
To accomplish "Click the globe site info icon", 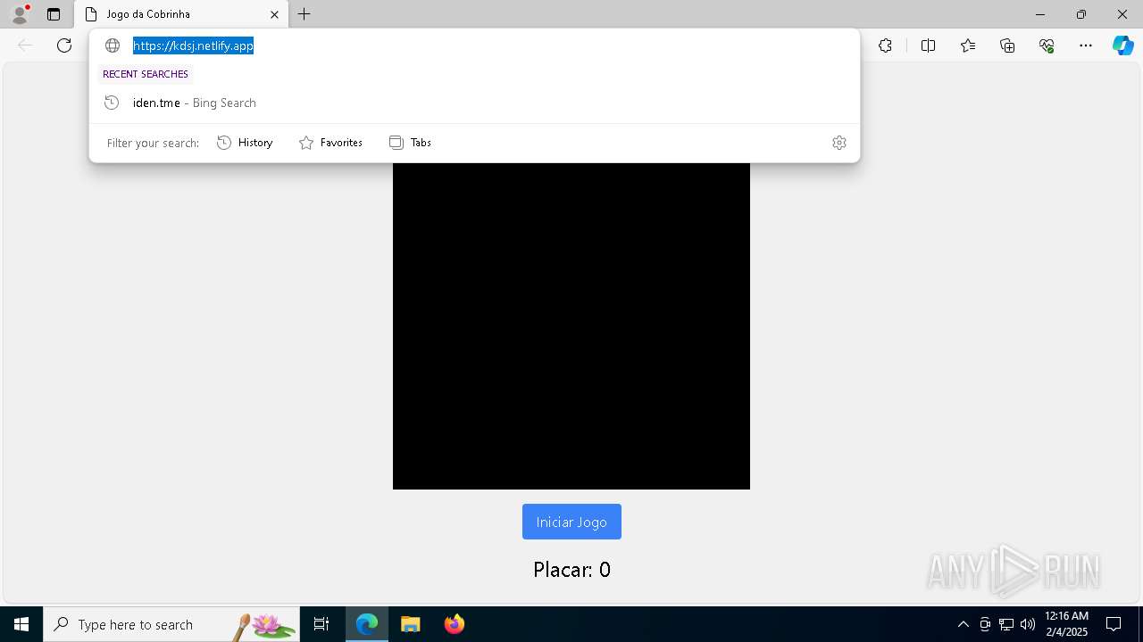I will coord(113,45).
